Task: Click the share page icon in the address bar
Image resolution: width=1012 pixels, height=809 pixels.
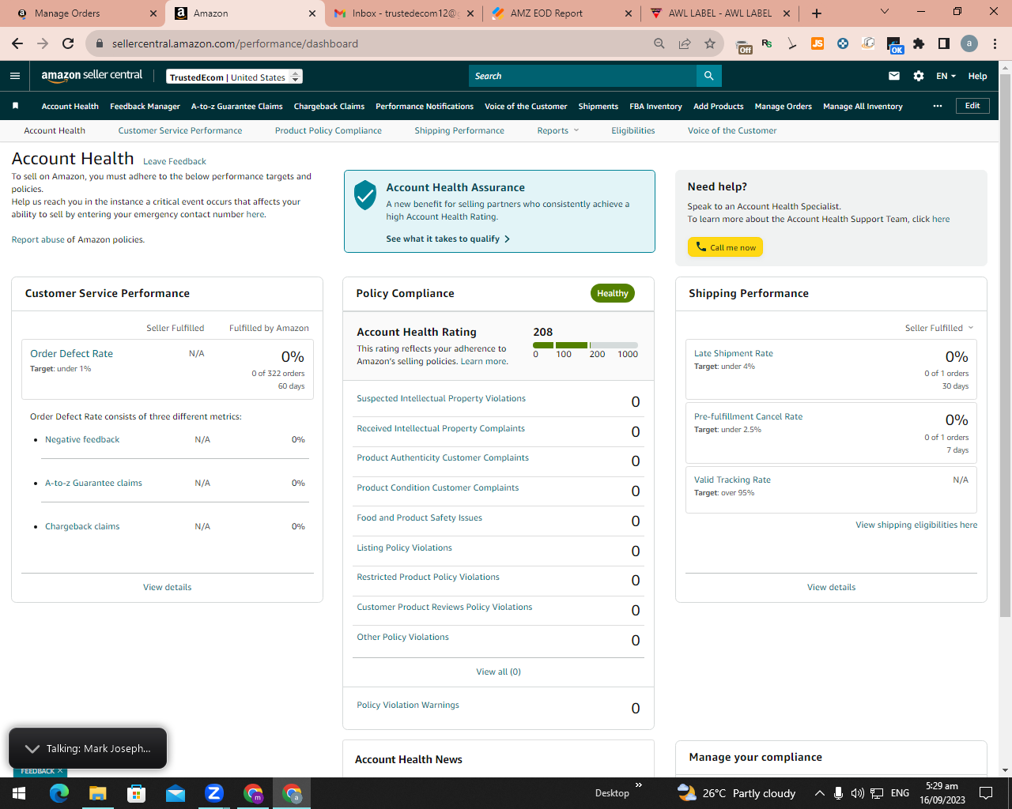Action: click(685, 43)
